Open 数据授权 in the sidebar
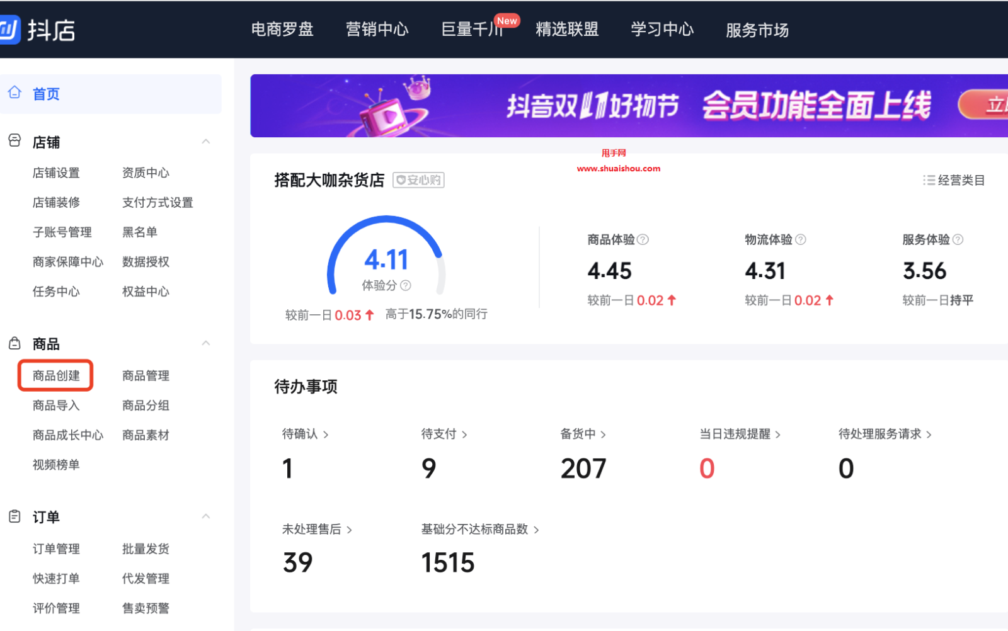 (x=146, y=261)
